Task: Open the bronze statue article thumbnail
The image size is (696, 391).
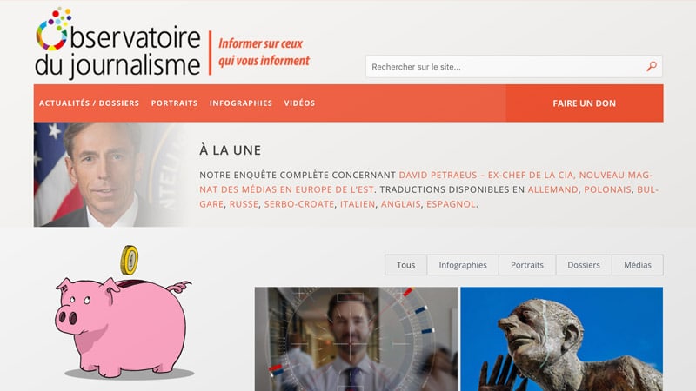Action: tap(561, 339)
